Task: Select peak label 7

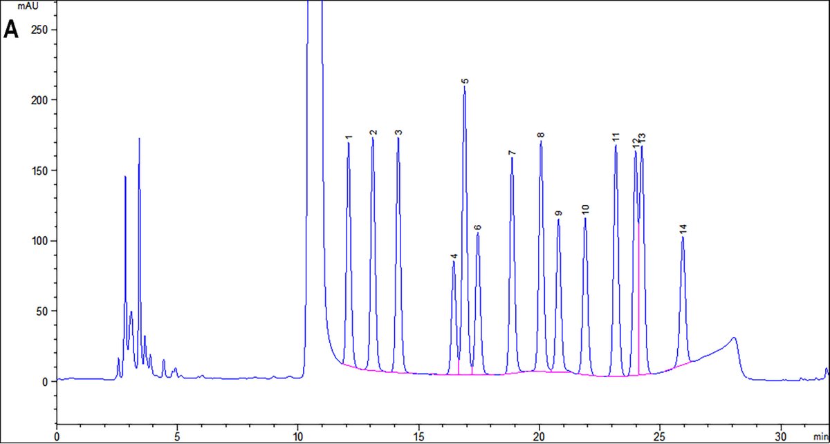Action: click(512, 153)
